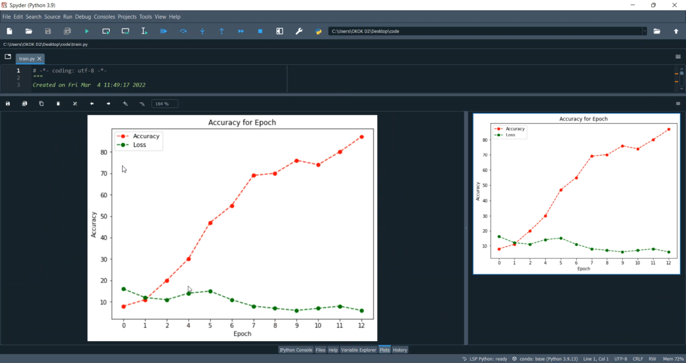Delete the current plot with trash icon

(58, 104)
